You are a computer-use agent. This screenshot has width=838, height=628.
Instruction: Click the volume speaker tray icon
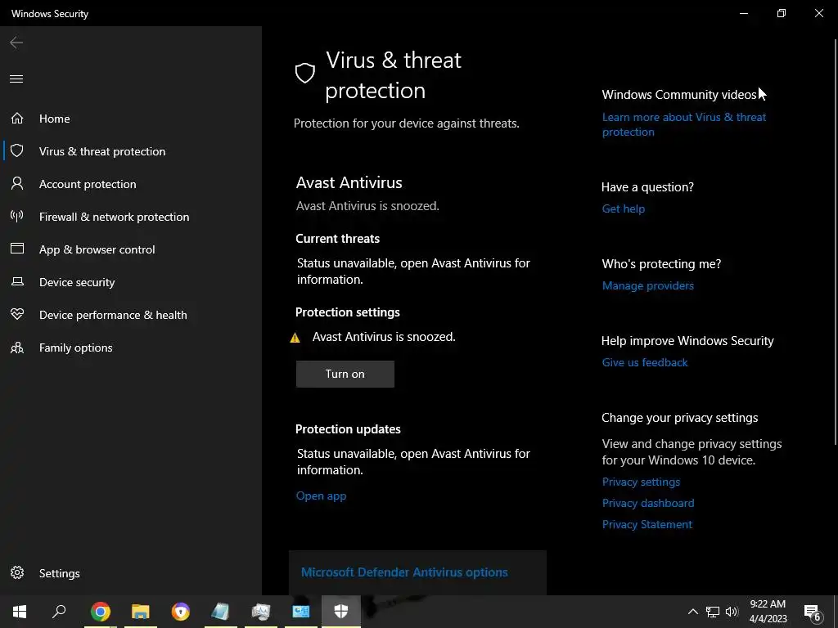pos(732,612)
